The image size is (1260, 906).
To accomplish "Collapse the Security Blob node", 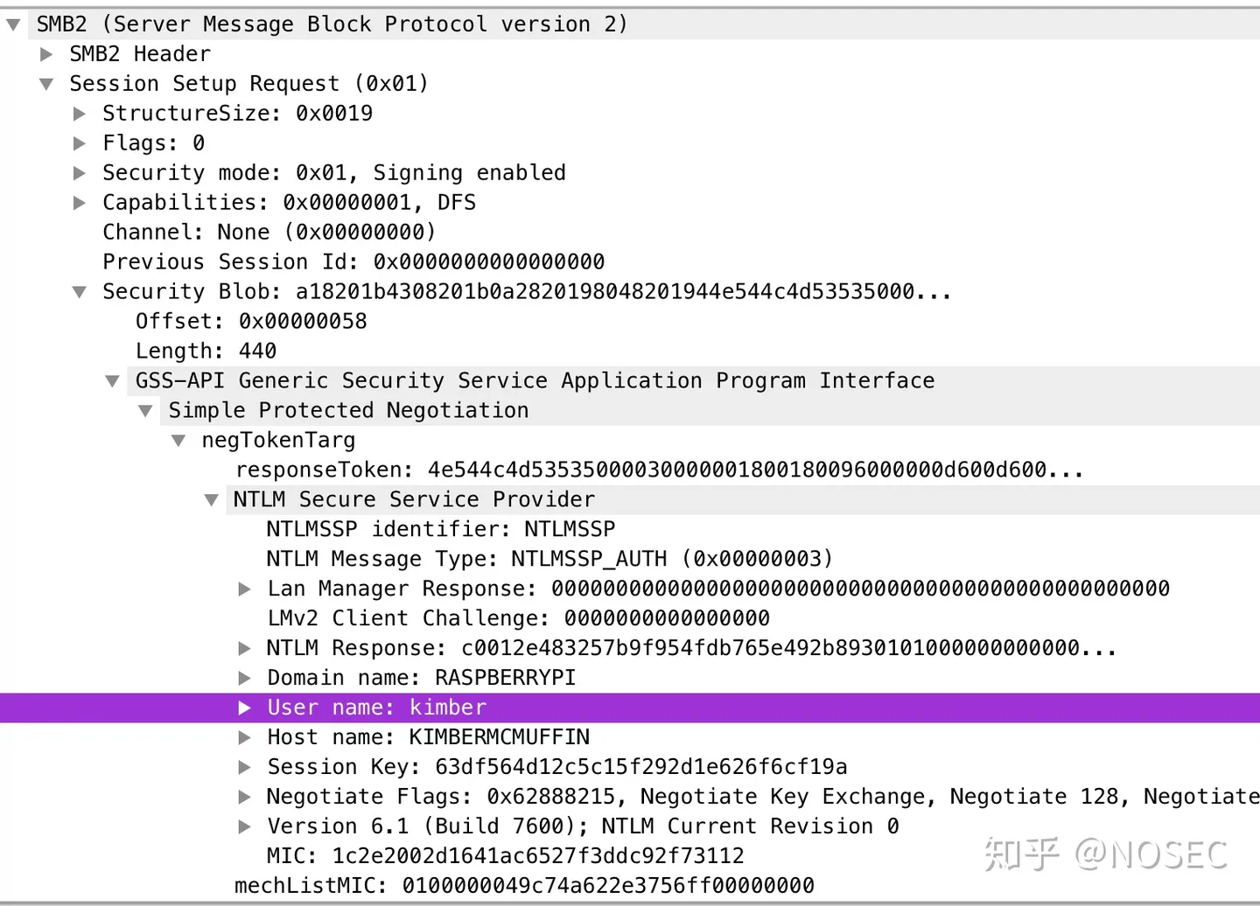I will (x=80, y=292).
